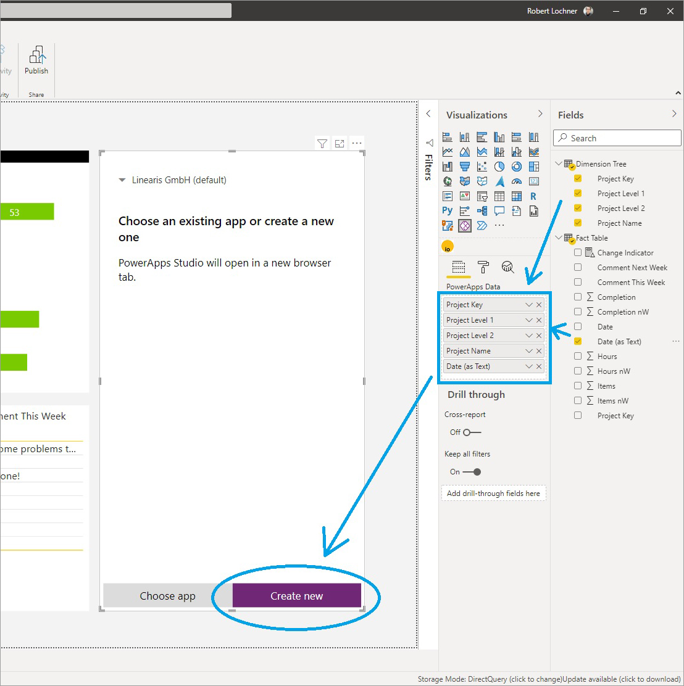Click the Choose app button
Image resolution: width=684 pixels, height=686 pixels.
click(167, 595)
